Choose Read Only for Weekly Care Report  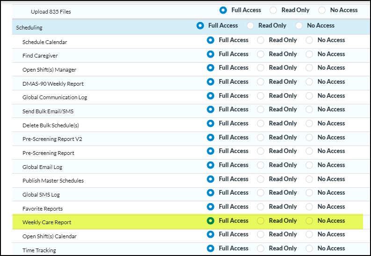(x=261, y=221)
